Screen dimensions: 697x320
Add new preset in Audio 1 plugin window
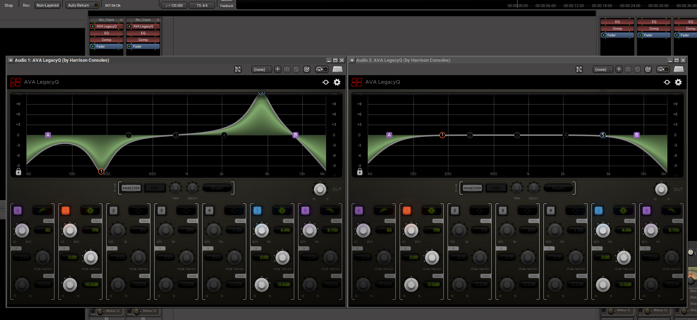pos(278,70)
